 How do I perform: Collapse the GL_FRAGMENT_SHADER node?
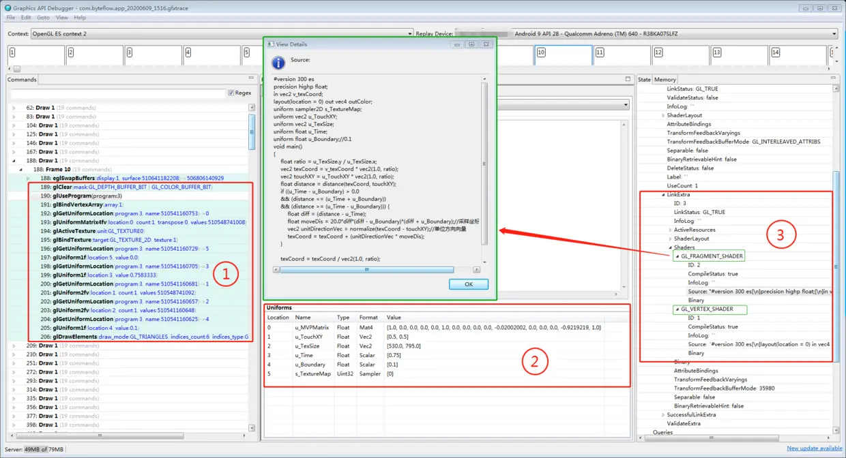677,256
